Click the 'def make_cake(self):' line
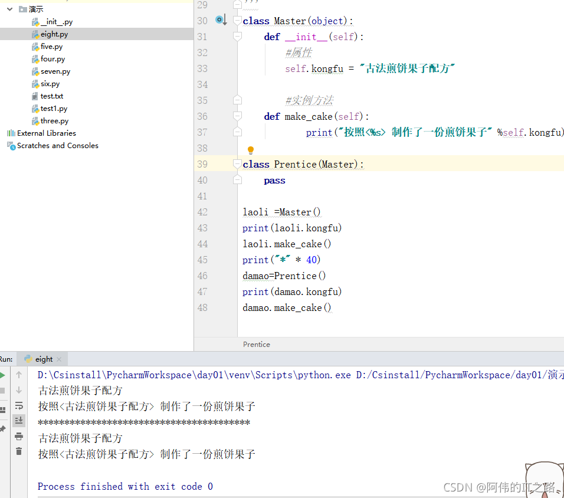The height and width of the screenshot is (498, 564). click(316, 116)
